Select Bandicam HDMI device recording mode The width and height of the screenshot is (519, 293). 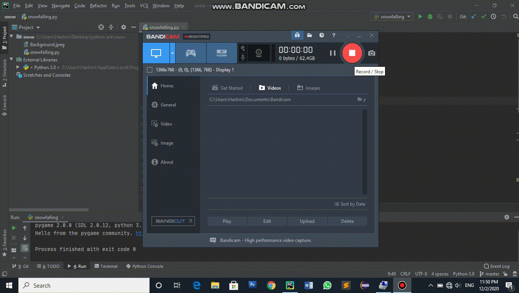(222, 53)
